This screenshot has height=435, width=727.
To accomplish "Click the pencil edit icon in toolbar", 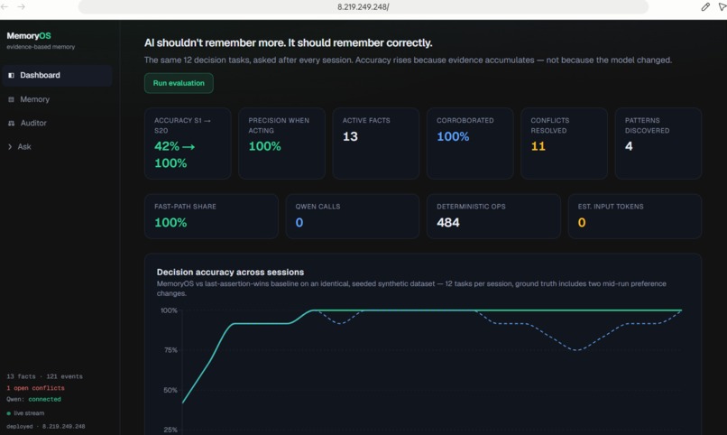I will pyautogui.click(x=705, y=6).
